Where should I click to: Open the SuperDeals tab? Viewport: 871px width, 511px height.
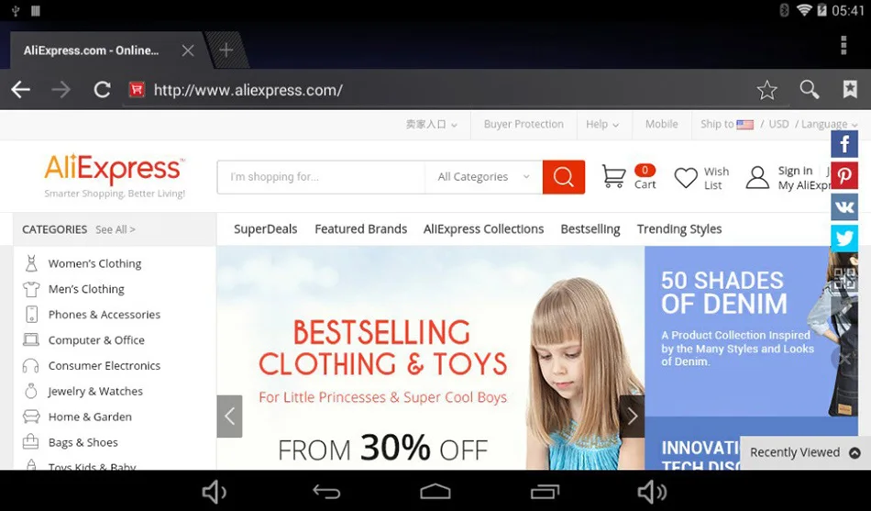pos(266,229)
